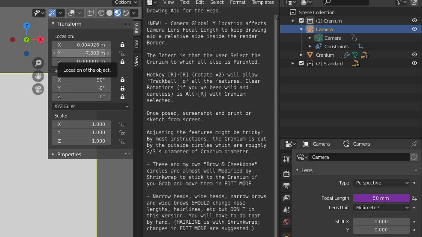Toggle lock on Scale X
The image size is (422, 237).
[122, 124]
